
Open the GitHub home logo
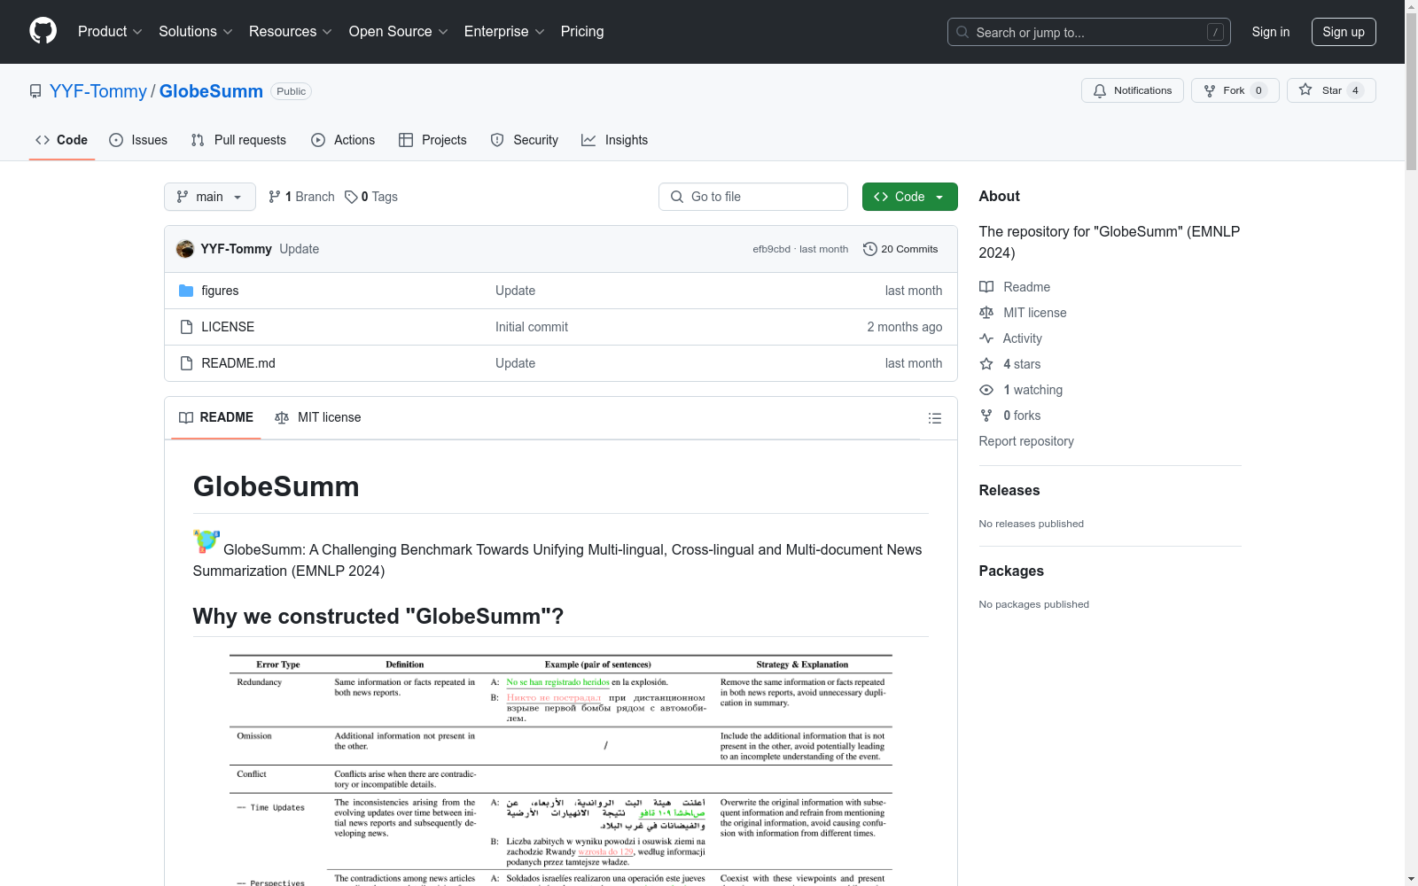click(x=43, y=31)
